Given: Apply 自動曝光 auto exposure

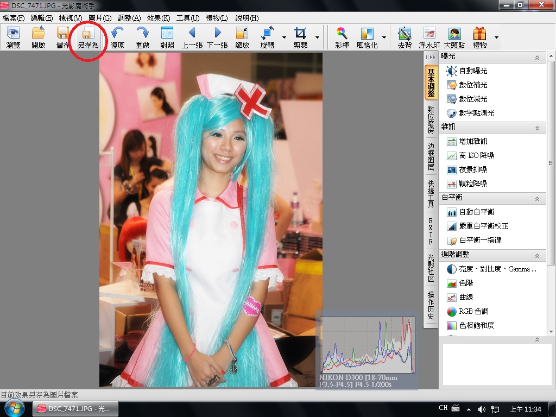Looking at the screenshot, I should tap(473, 71).
